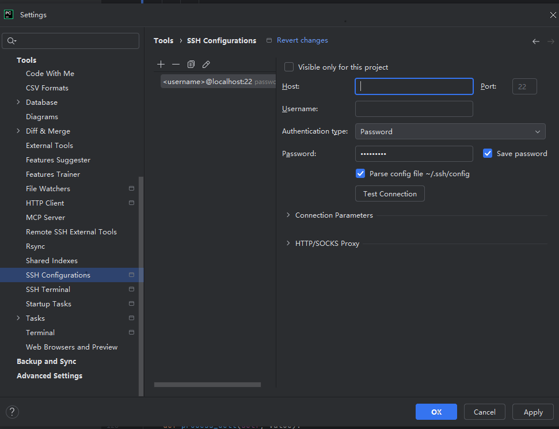Screen dimensions: 559x429
Task: Open help with the question mark icon
Action: click(12, 412)
